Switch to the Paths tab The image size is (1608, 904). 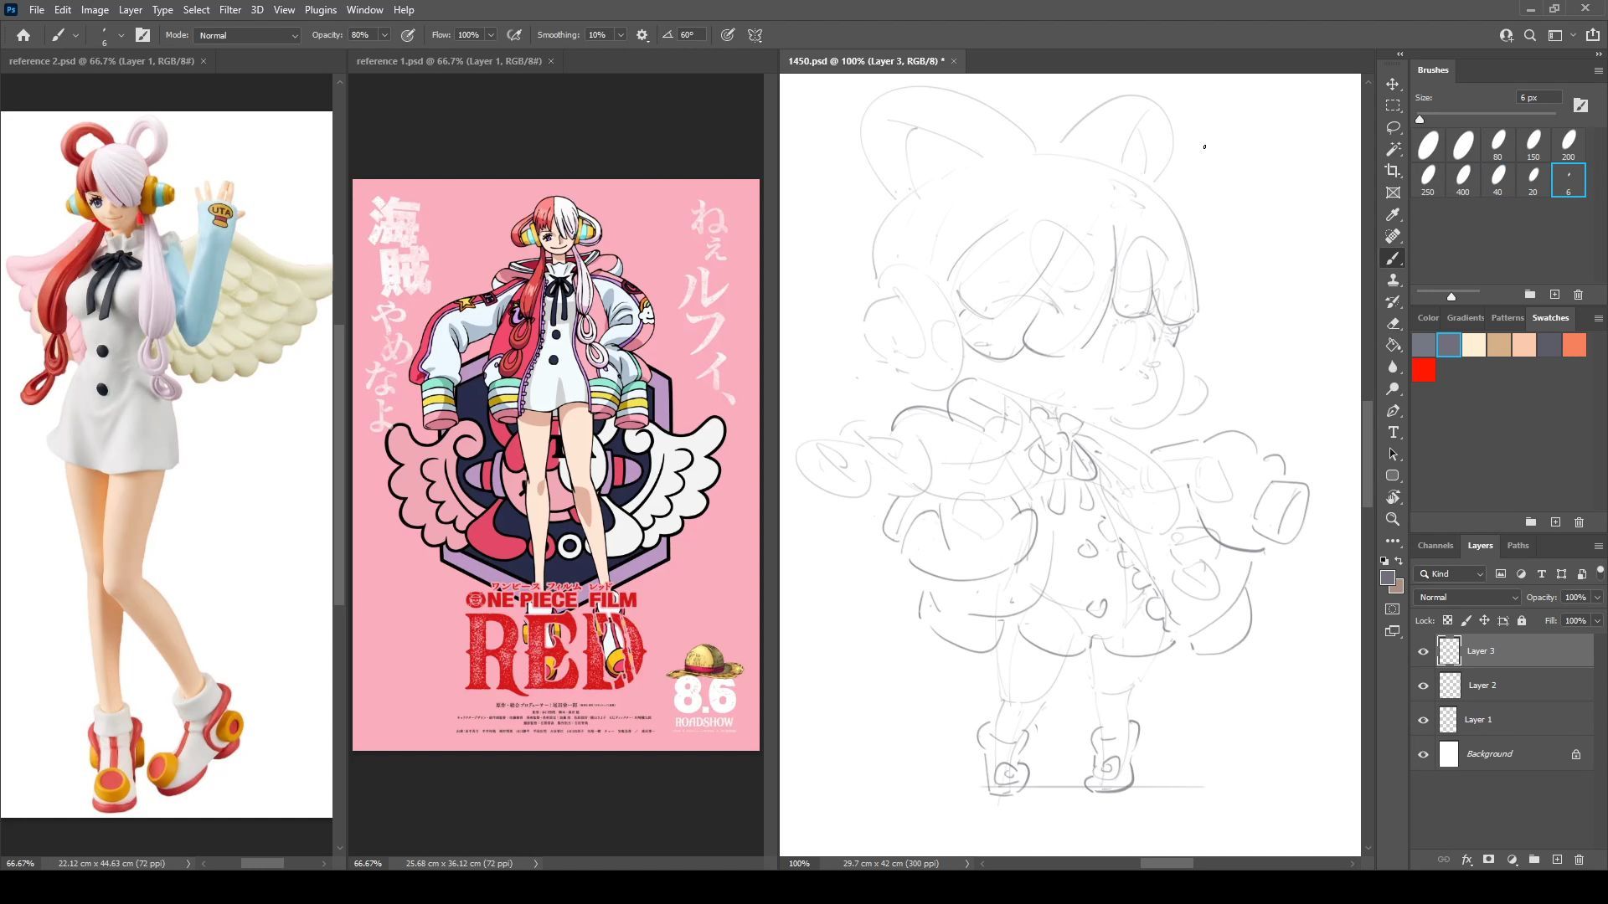point(1518,546)
